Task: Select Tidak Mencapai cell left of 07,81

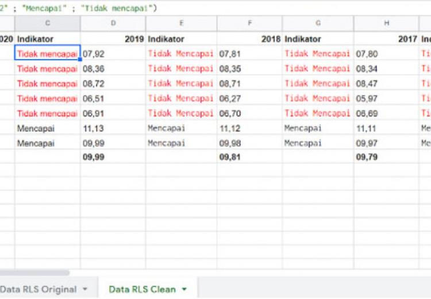Action: [x=182, y=53]
